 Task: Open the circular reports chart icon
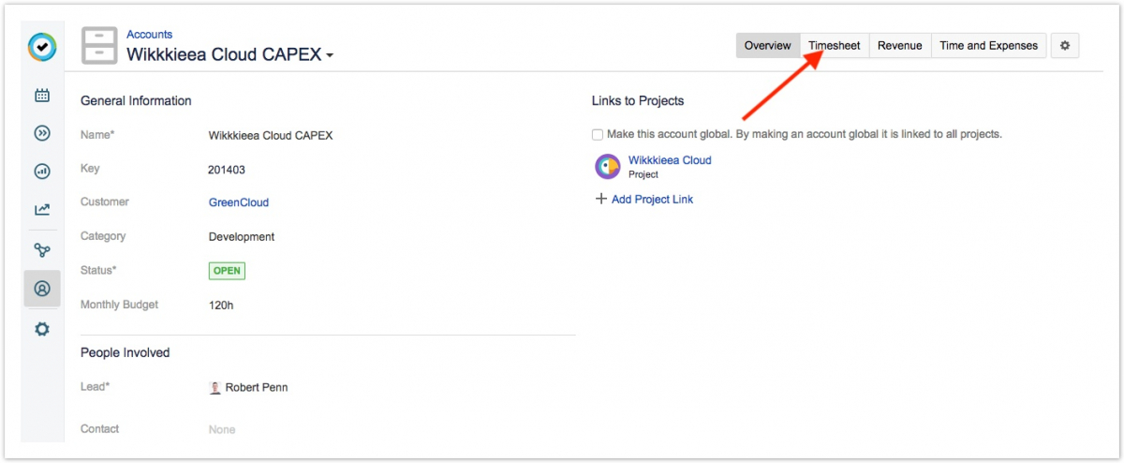click(x=42, y=172)
